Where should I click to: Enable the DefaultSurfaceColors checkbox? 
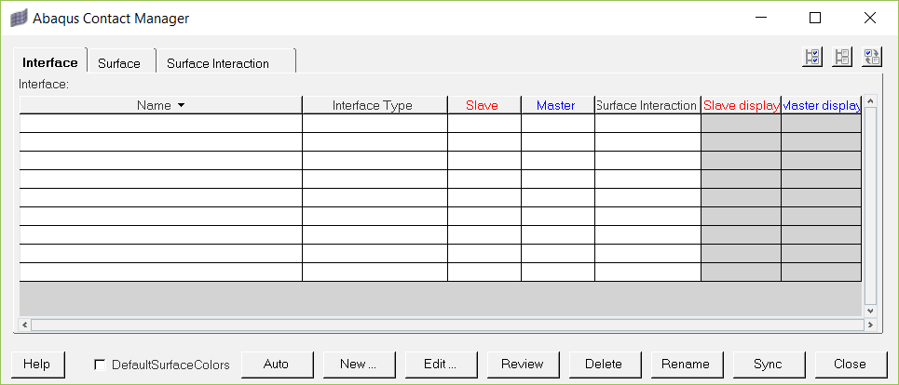tap(100, 365)
